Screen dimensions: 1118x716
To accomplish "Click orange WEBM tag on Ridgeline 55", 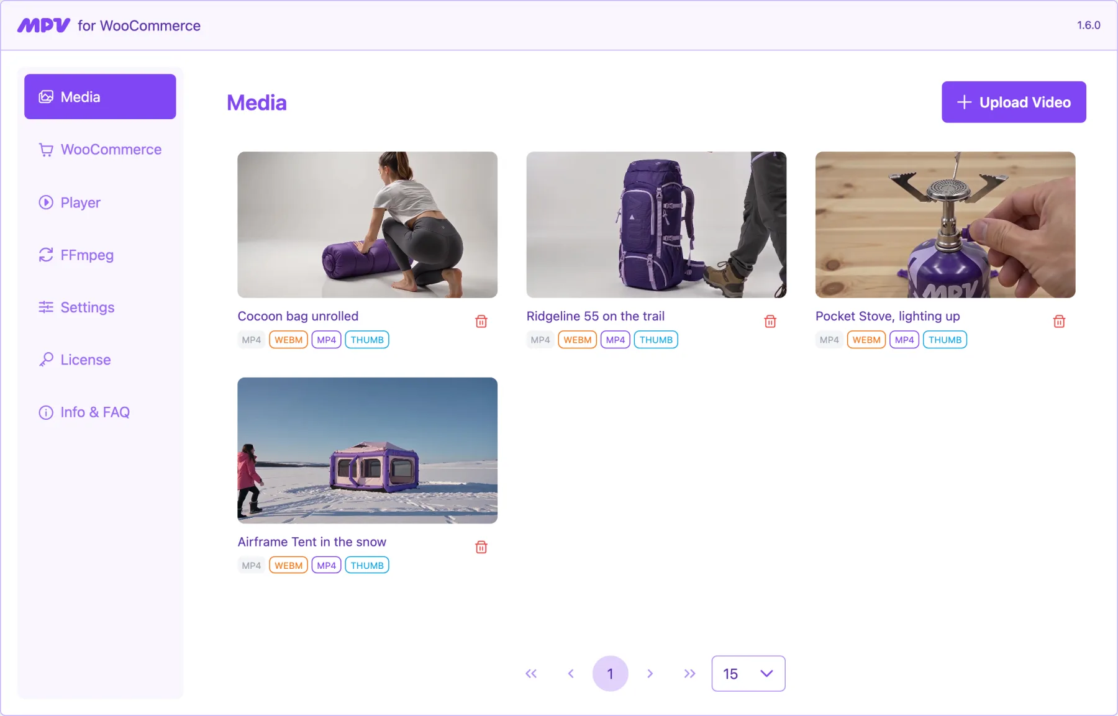I will pyautogui.click(x=578, y=340).
